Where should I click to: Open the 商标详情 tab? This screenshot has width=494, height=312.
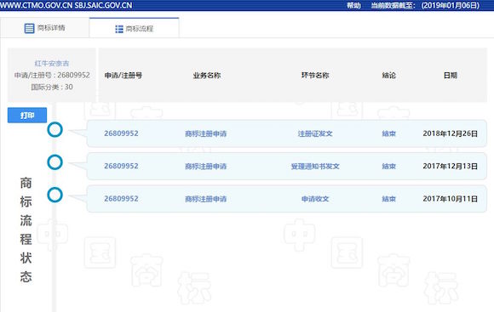pos(45,28)
